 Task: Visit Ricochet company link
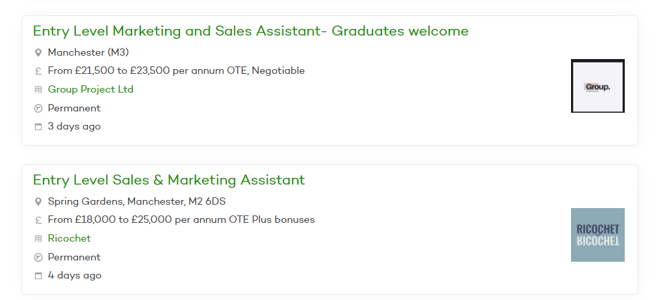[x=69, y=238]
